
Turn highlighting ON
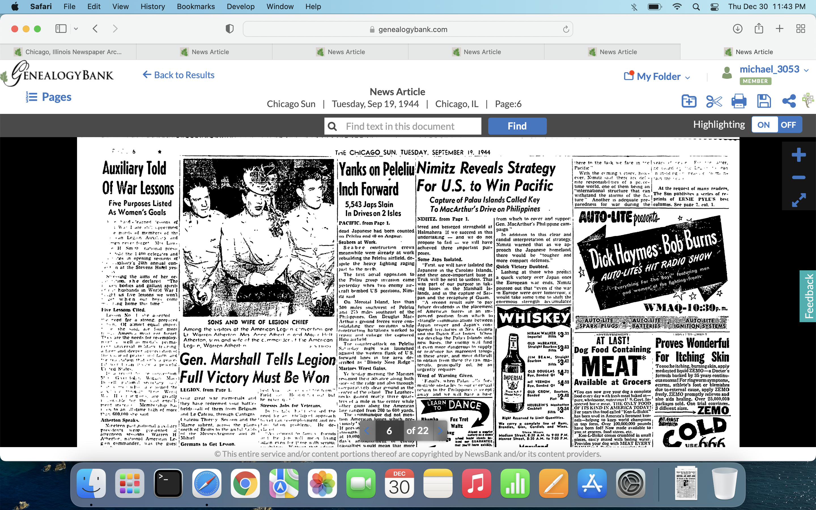pyautogui.click(x=764, y=125)
